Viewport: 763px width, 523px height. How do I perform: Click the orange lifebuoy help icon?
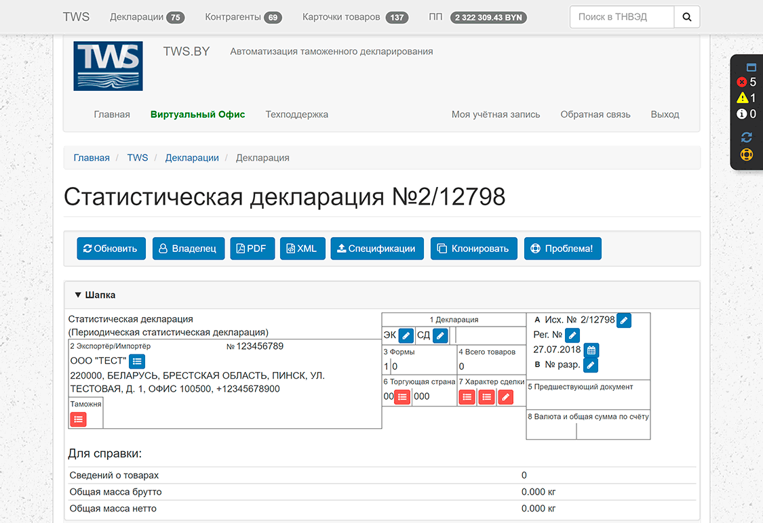(x=747, y=154)
